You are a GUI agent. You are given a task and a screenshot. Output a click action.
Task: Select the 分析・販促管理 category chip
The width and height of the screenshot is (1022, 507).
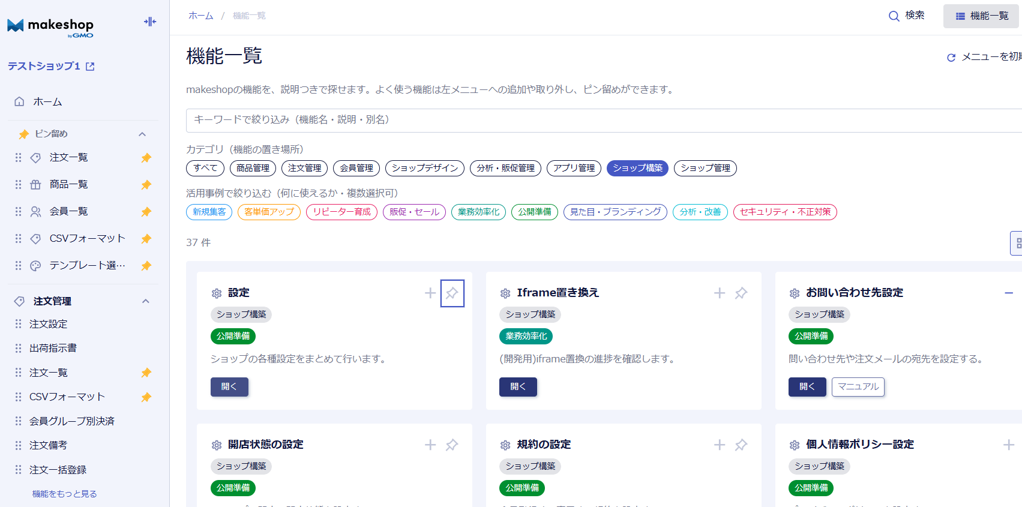point(506,168)
